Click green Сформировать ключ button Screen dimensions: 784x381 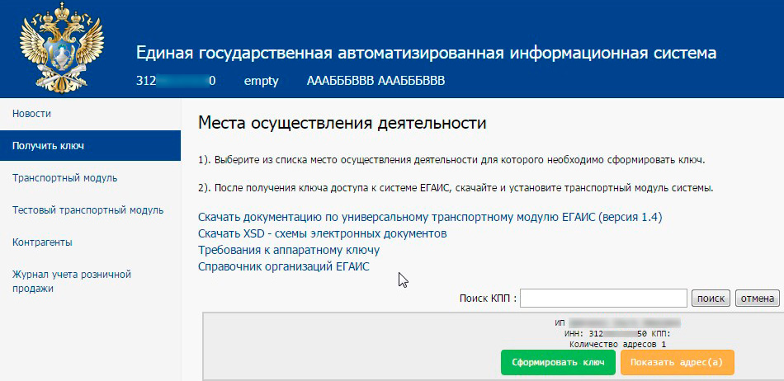point(558,363)
